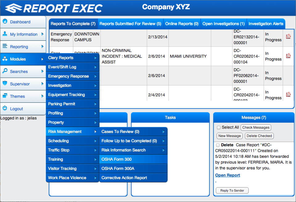Screen dimensions: 296x202
Task: Open the Open Report link
Action: (x=228, y=175)
